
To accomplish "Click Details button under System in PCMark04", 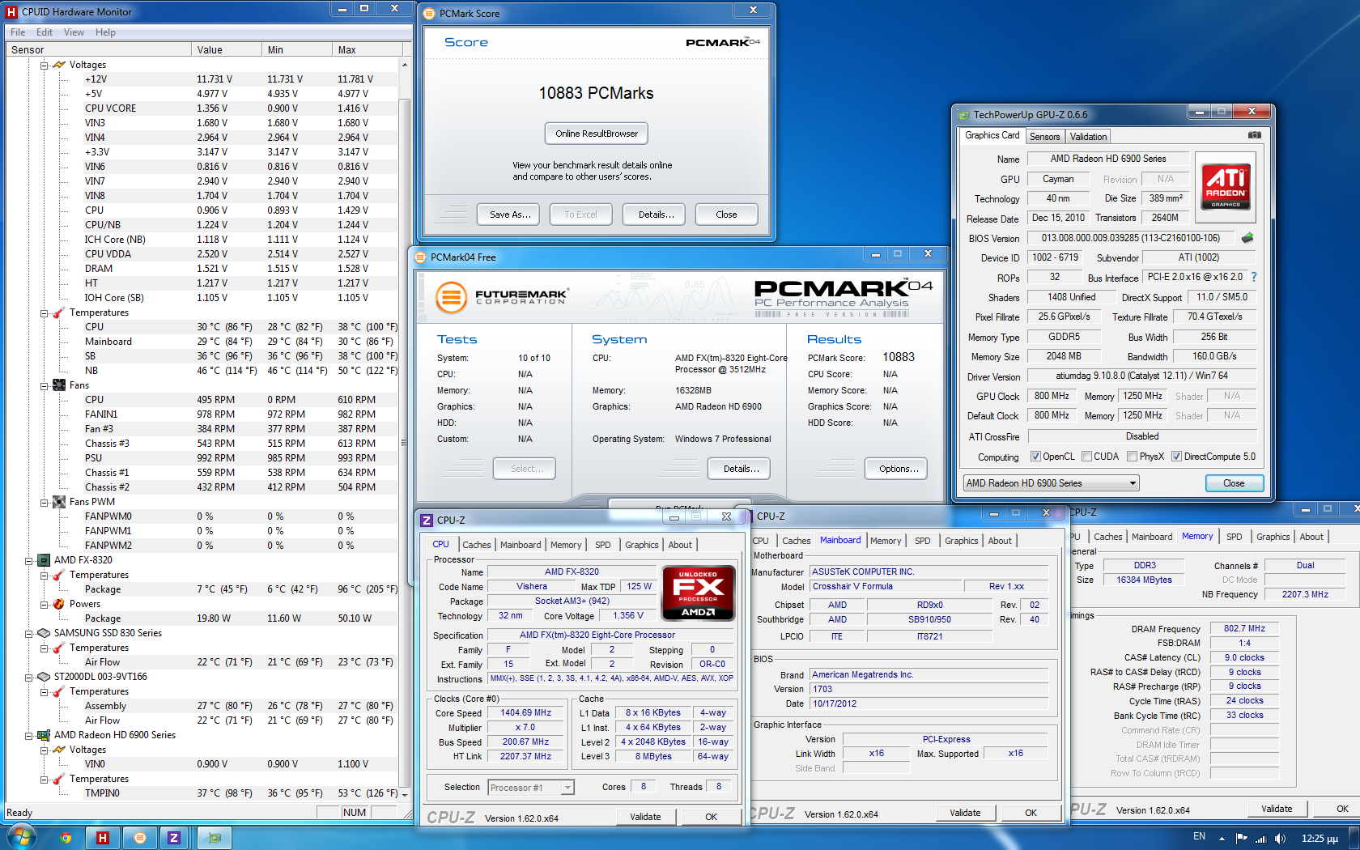I will pos(741,469).
